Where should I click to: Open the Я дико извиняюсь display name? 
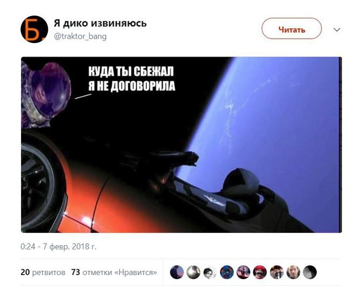click(100, 23)
